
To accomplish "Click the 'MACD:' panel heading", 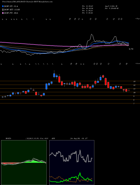I will [x=8, y=138].
